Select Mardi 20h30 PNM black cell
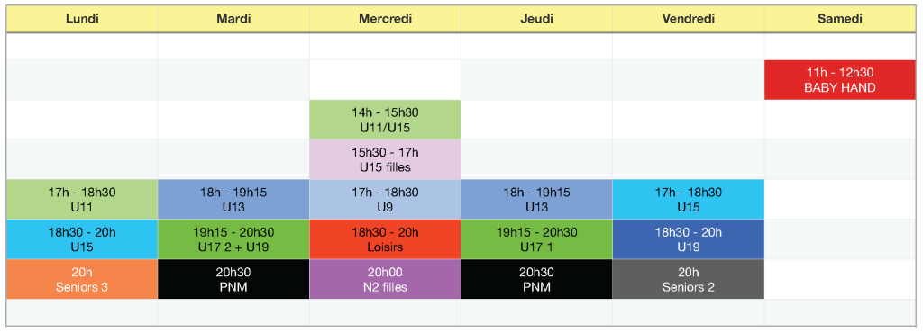Screen dimensions: 923x333 [233, 279]
